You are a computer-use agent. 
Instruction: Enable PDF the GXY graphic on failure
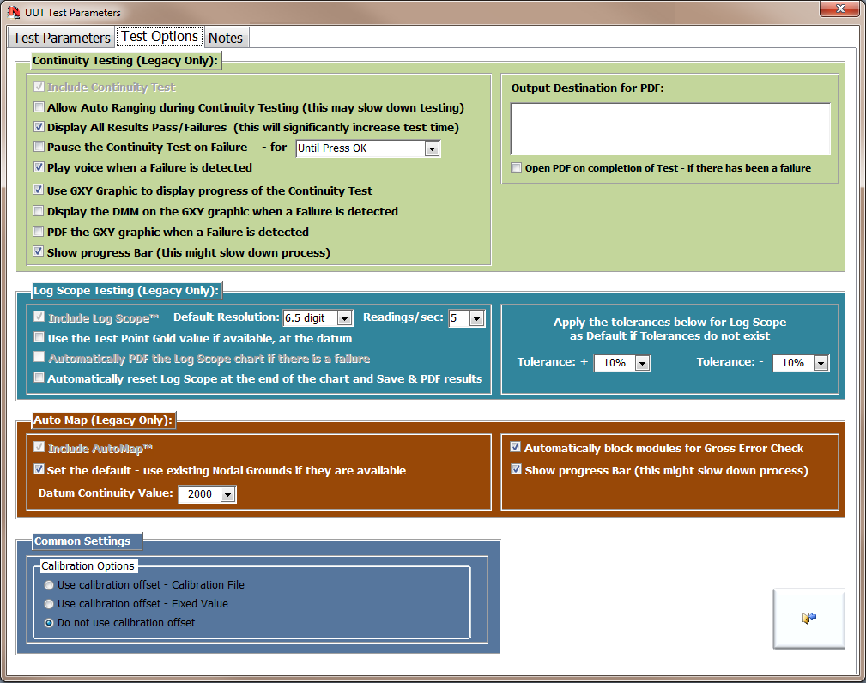click(x=39, y=233)
